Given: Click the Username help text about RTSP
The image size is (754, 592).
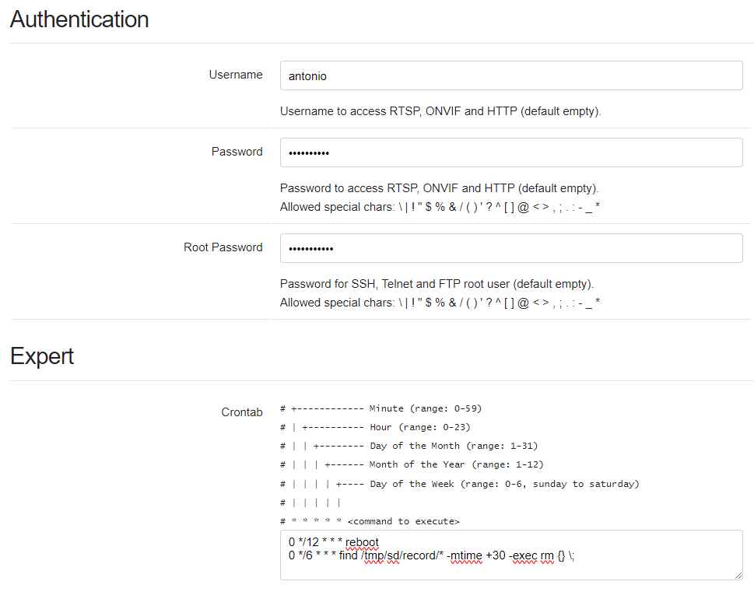Looking at the screenshot, I should [x=440, y=111].
